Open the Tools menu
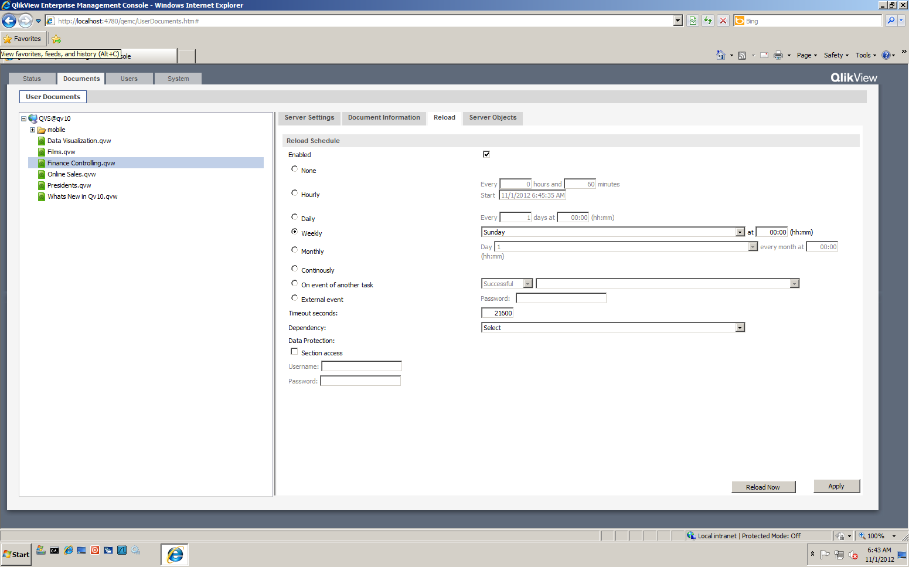Image resolution: width=909 pixels, height=567 pixels. click(866, 55)
